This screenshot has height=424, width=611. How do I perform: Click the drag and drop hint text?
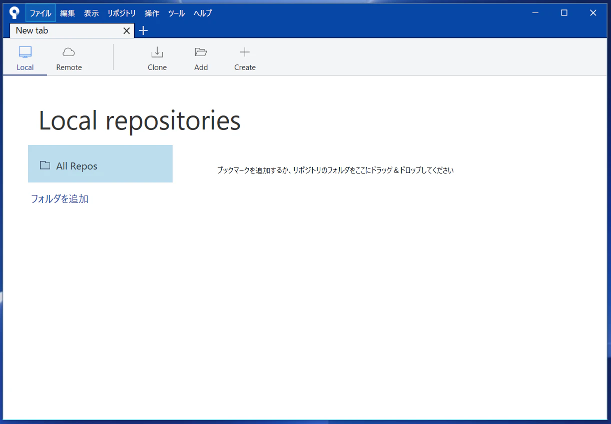(335, 170)
